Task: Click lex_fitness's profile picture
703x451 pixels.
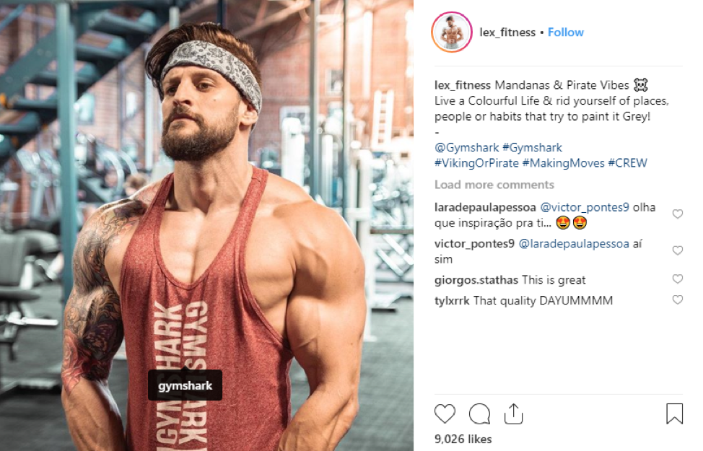Action: pos(451,30)
